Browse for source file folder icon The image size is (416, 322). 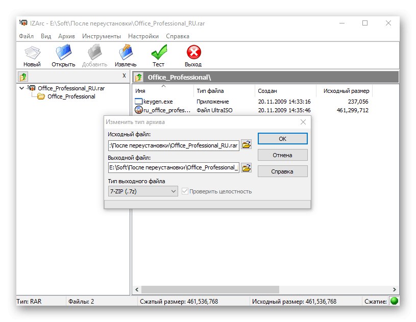point(247,145)
